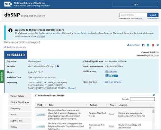Screen dimensions: 161x130
Task: Click the dbSNP title
Action: 12,15
